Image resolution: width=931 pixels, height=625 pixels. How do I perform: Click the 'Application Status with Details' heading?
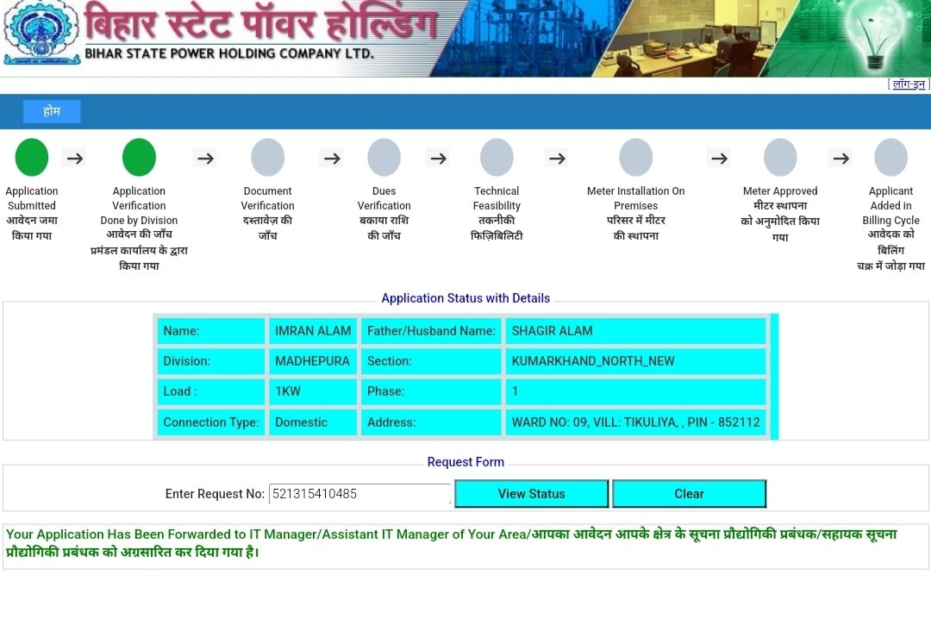(x=465, y=298)
